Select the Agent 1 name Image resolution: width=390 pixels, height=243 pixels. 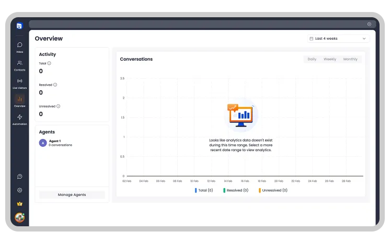(x=55, y=141)
